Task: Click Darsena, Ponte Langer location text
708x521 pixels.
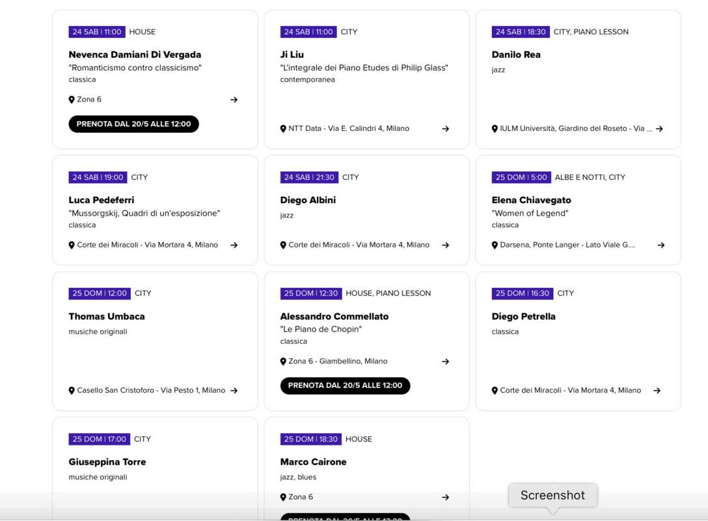Action: pos(567,246)
